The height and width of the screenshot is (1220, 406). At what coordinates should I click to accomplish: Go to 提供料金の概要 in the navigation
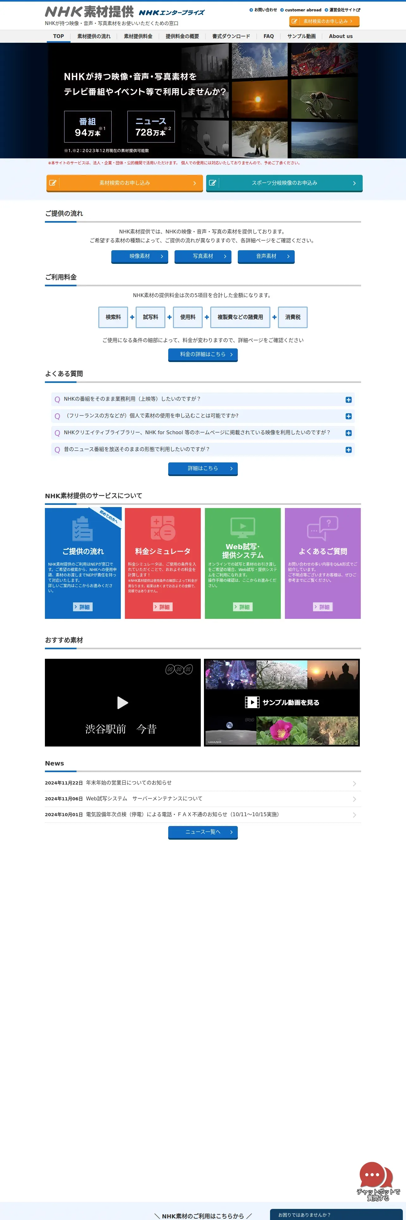point(182,36)
